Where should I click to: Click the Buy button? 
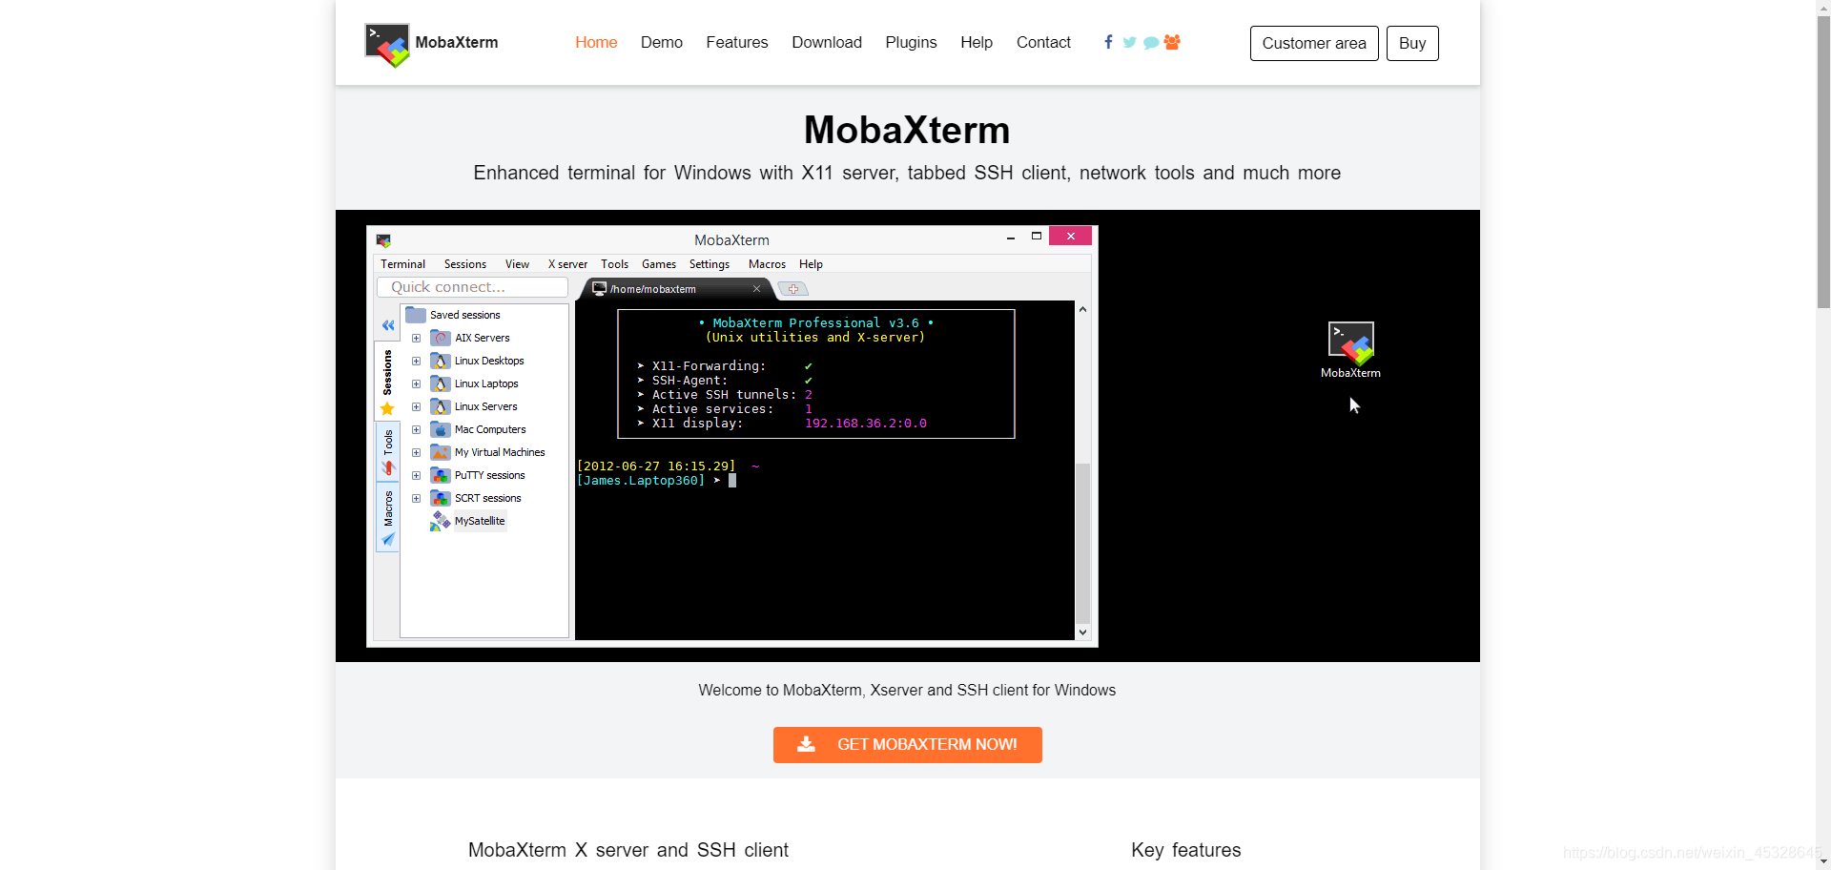click(1412, 43)
